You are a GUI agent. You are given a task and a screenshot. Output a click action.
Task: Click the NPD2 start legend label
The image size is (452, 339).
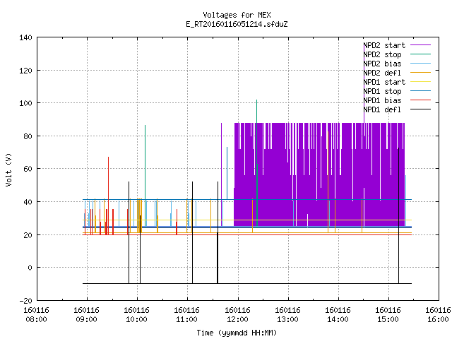[384, 45]
